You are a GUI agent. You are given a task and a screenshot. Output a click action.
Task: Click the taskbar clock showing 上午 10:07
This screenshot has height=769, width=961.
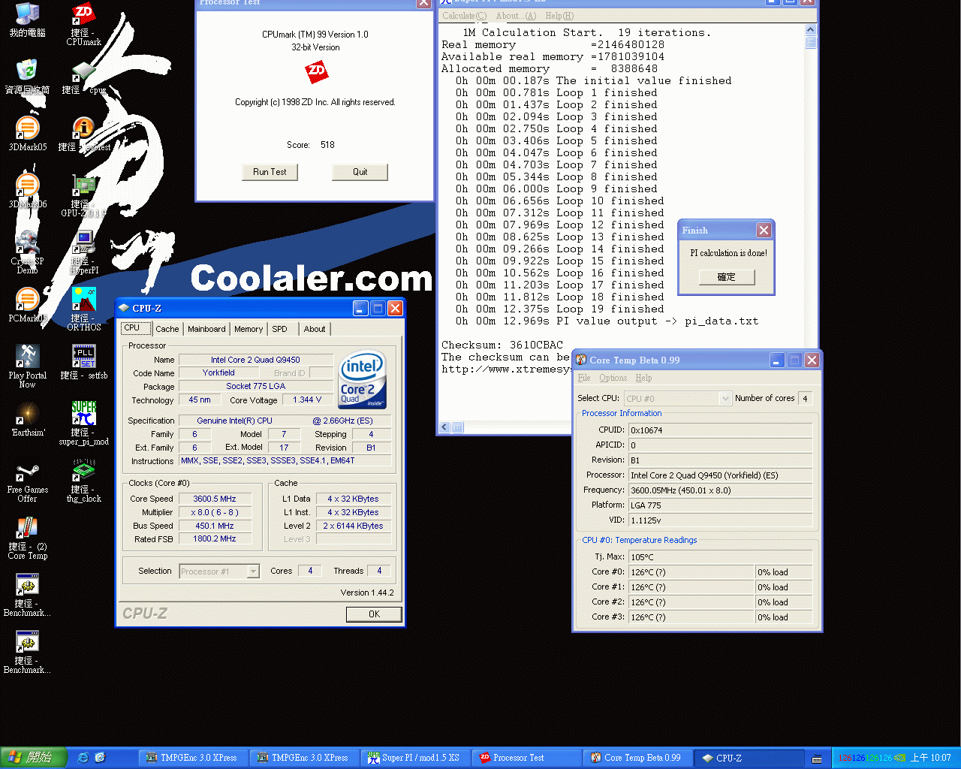[931, 758]
